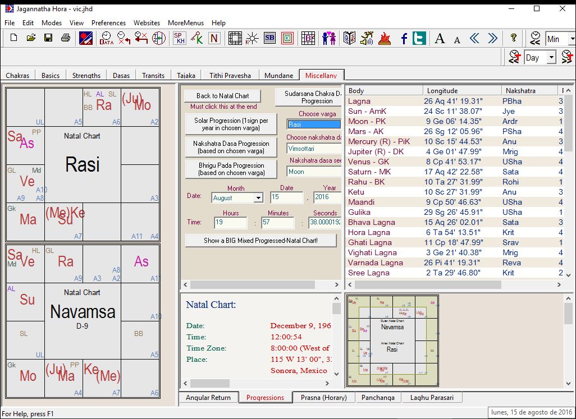Open the Choose varga Rasi combo box
This screenshot has height=419, width=576.
point(314,125)
